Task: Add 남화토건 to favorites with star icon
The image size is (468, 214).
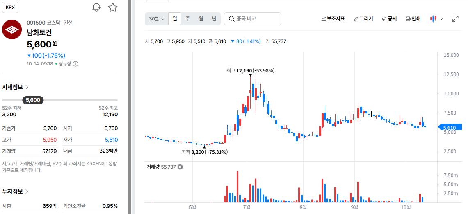Action: 112,7
